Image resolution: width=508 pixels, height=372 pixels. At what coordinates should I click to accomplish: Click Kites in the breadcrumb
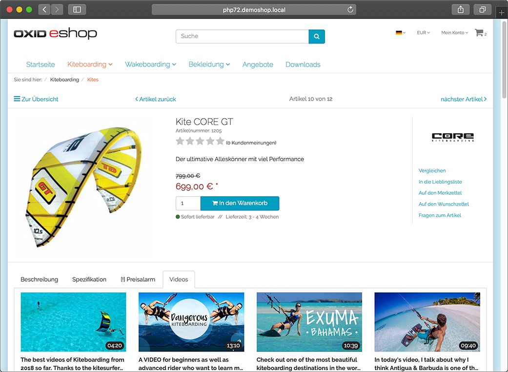93,80
